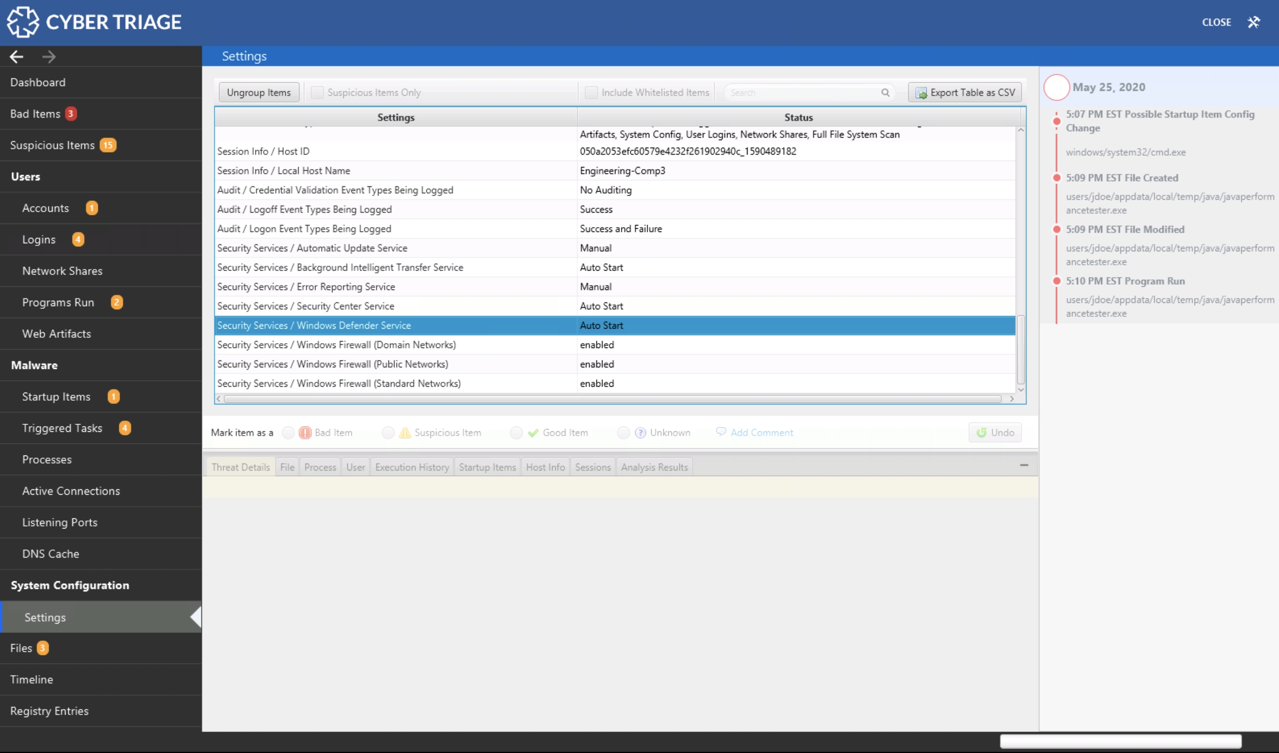Export Table as CSV

pyautogui.click(x=965, y=92)
